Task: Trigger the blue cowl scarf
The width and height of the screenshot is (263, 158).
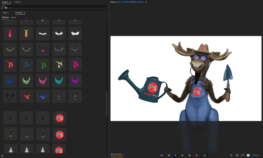Action: click(10, 81)
